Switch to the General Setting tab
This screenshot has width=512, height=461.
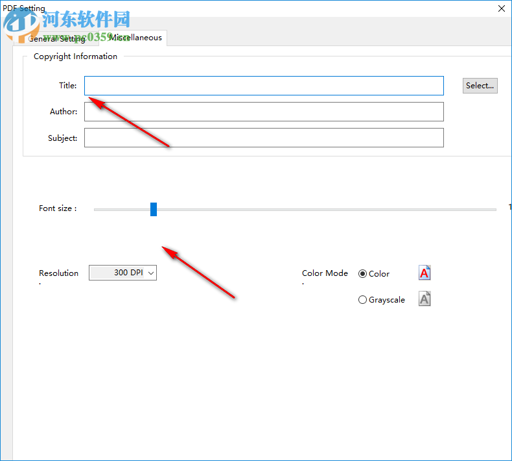pos(56,38)
